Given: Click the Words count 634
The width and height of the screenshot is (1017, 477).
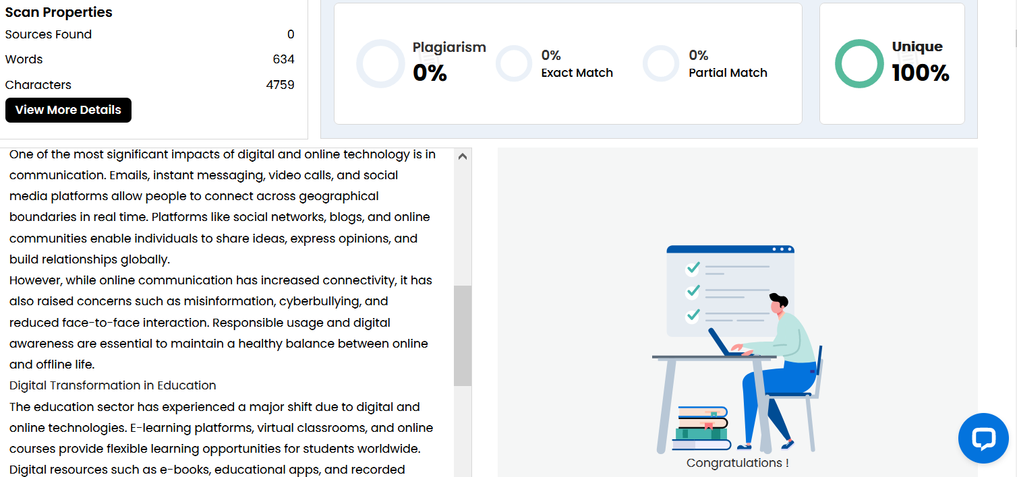Looking at the screenshot, I should click(283, 59).
